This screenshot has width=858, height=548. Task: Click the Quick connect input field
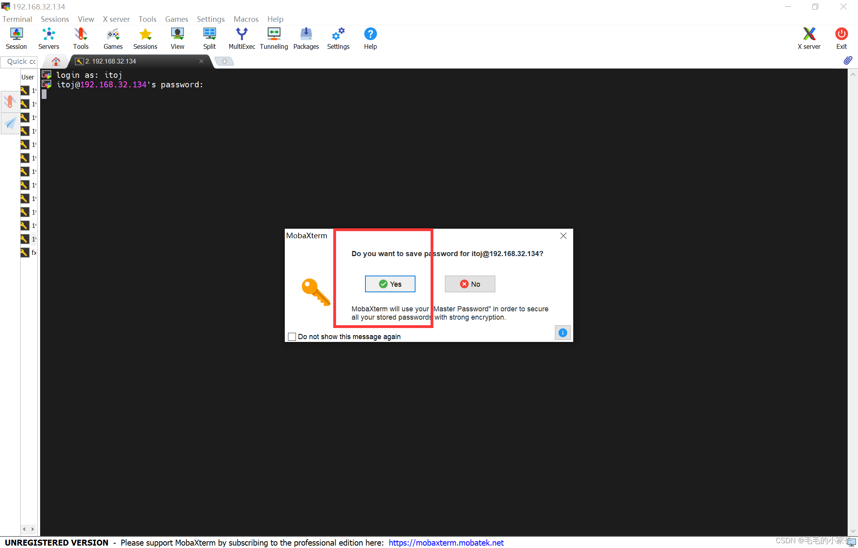pyautogui.click(x=19, y=62)
